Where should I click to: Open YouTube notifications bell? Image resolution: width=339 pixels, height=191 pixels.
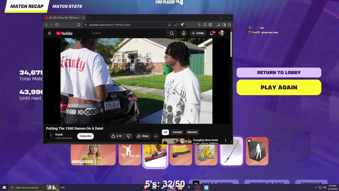(x=212, y=33)
